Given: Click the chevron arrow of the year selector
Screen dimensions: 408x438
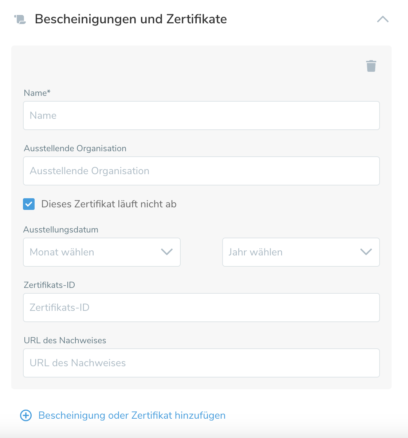Looking at the screenshot, I should pos(366,252).
